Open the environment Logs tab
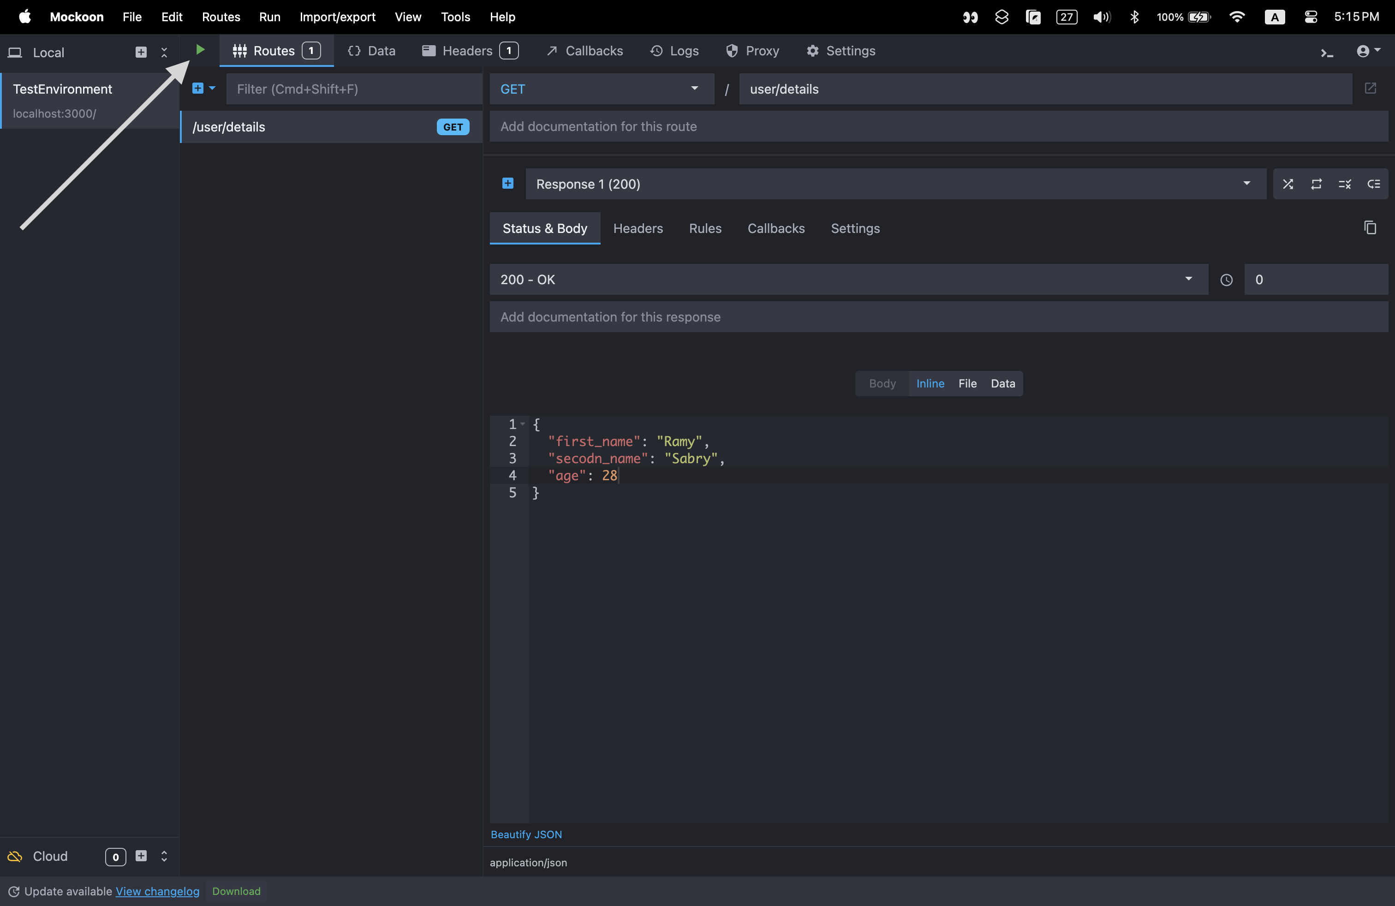 tap(674, 51)
